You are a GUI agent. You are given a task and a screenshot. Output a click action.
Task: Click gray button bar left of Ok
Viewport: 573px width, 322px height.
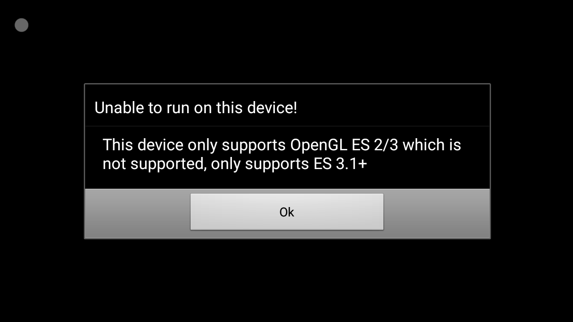[x=137, y=213]
